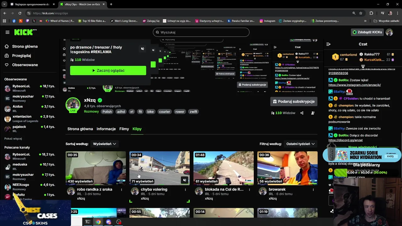Click the share icon near viewer count
The width and height of the screenshot is (402, 226).
[302, 113]
